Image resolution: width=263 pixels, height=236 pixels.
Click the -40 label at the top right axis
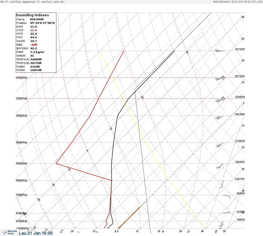click(243, 17)
